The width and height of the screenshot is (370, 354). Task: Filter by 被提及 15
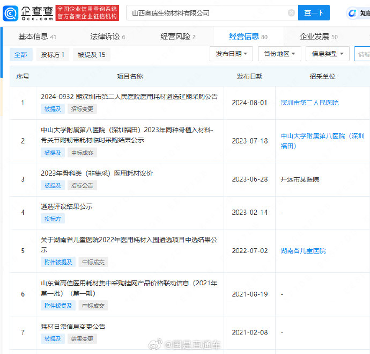(92, 55)
